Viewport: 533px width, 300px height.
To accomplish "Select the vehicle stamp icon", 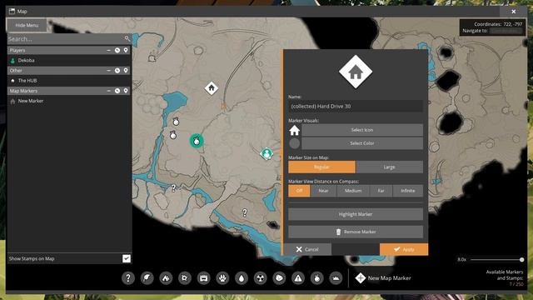I will pos(203,278).
